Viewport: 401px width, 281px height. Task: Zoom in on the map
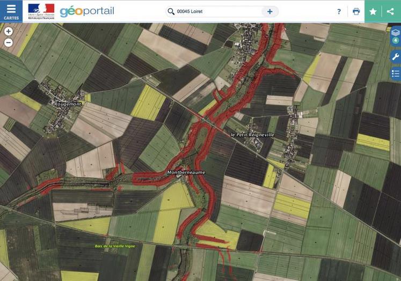coord(9,32)
